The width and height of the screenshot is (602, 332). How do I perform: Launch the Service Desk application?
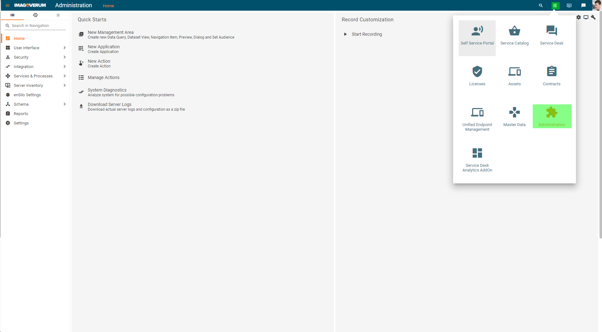[552, 36]
